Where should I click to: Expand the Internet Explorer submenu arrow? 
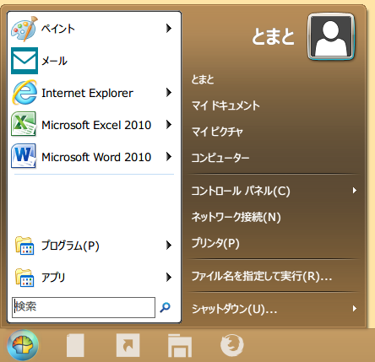click(x=169, y=92)
